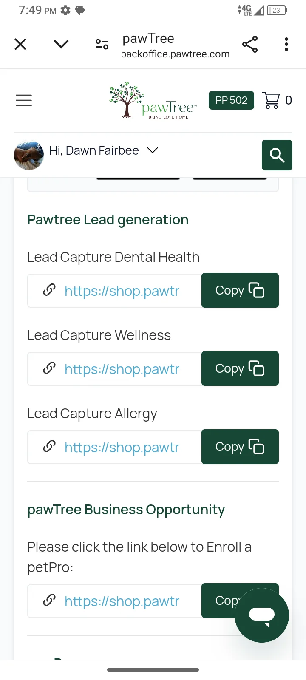Tap the PP 502 points badge
306x680 pixels.
(x=231, y=100)
